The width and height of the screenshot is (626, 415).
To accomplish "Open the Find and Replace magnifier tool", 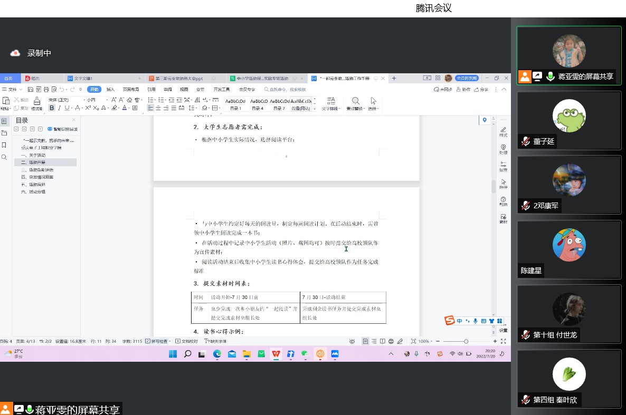I will pos(356,101).
